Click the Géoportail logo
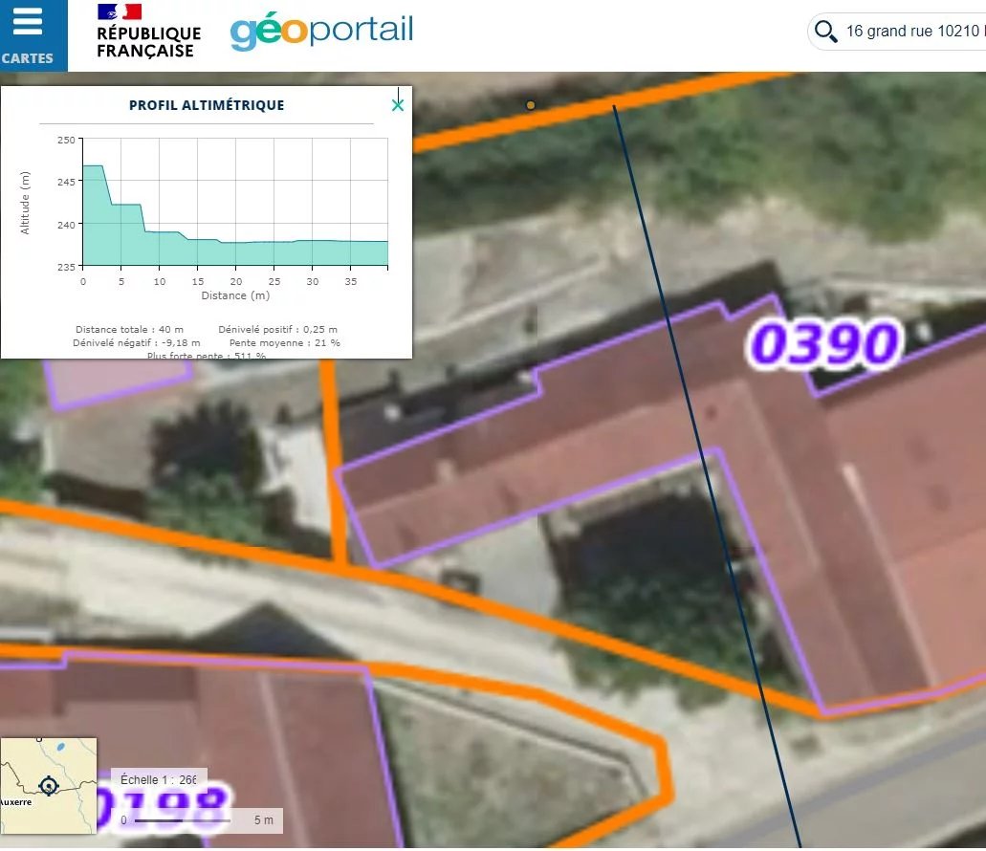Screen dimensions: 986x851 321,32
